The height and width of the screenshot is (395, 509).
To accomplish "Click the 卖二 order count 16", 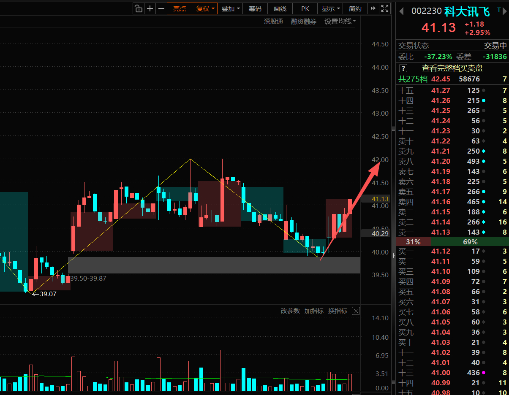I will (503, 222).
